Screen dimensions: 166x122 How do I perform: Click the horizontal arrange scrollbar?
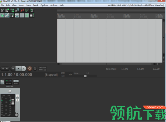click(x=106, y=64)
